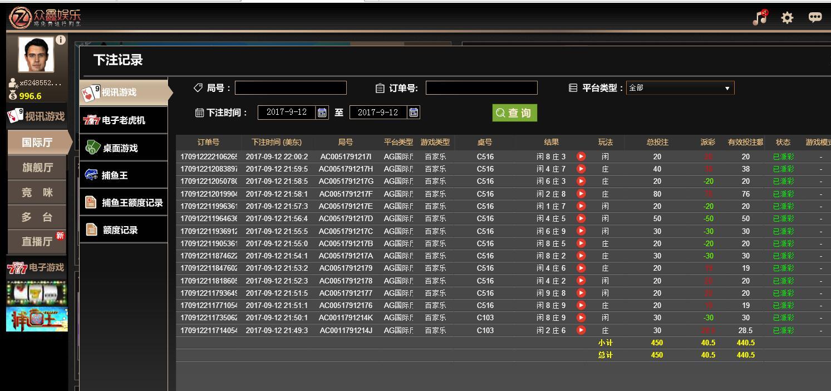
Task: Open the chat message bubble icon
Action: coord(815,17)
